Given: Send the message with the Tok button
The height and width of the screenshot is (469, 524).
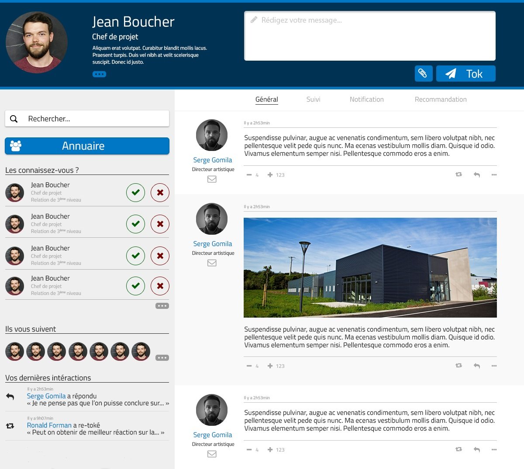Looking at the screenshot, I should pyautogui.click(x=465, y=73).
